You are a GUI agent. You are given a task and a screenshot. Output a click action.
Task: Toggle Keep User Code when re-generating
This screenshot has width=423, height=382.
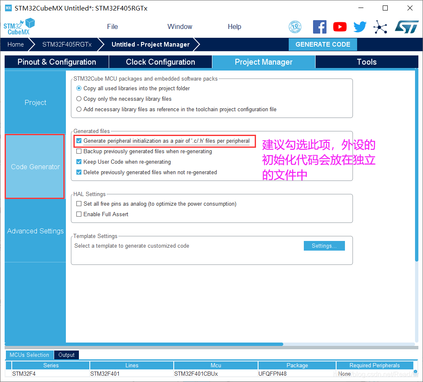click(x=79, y=162)
